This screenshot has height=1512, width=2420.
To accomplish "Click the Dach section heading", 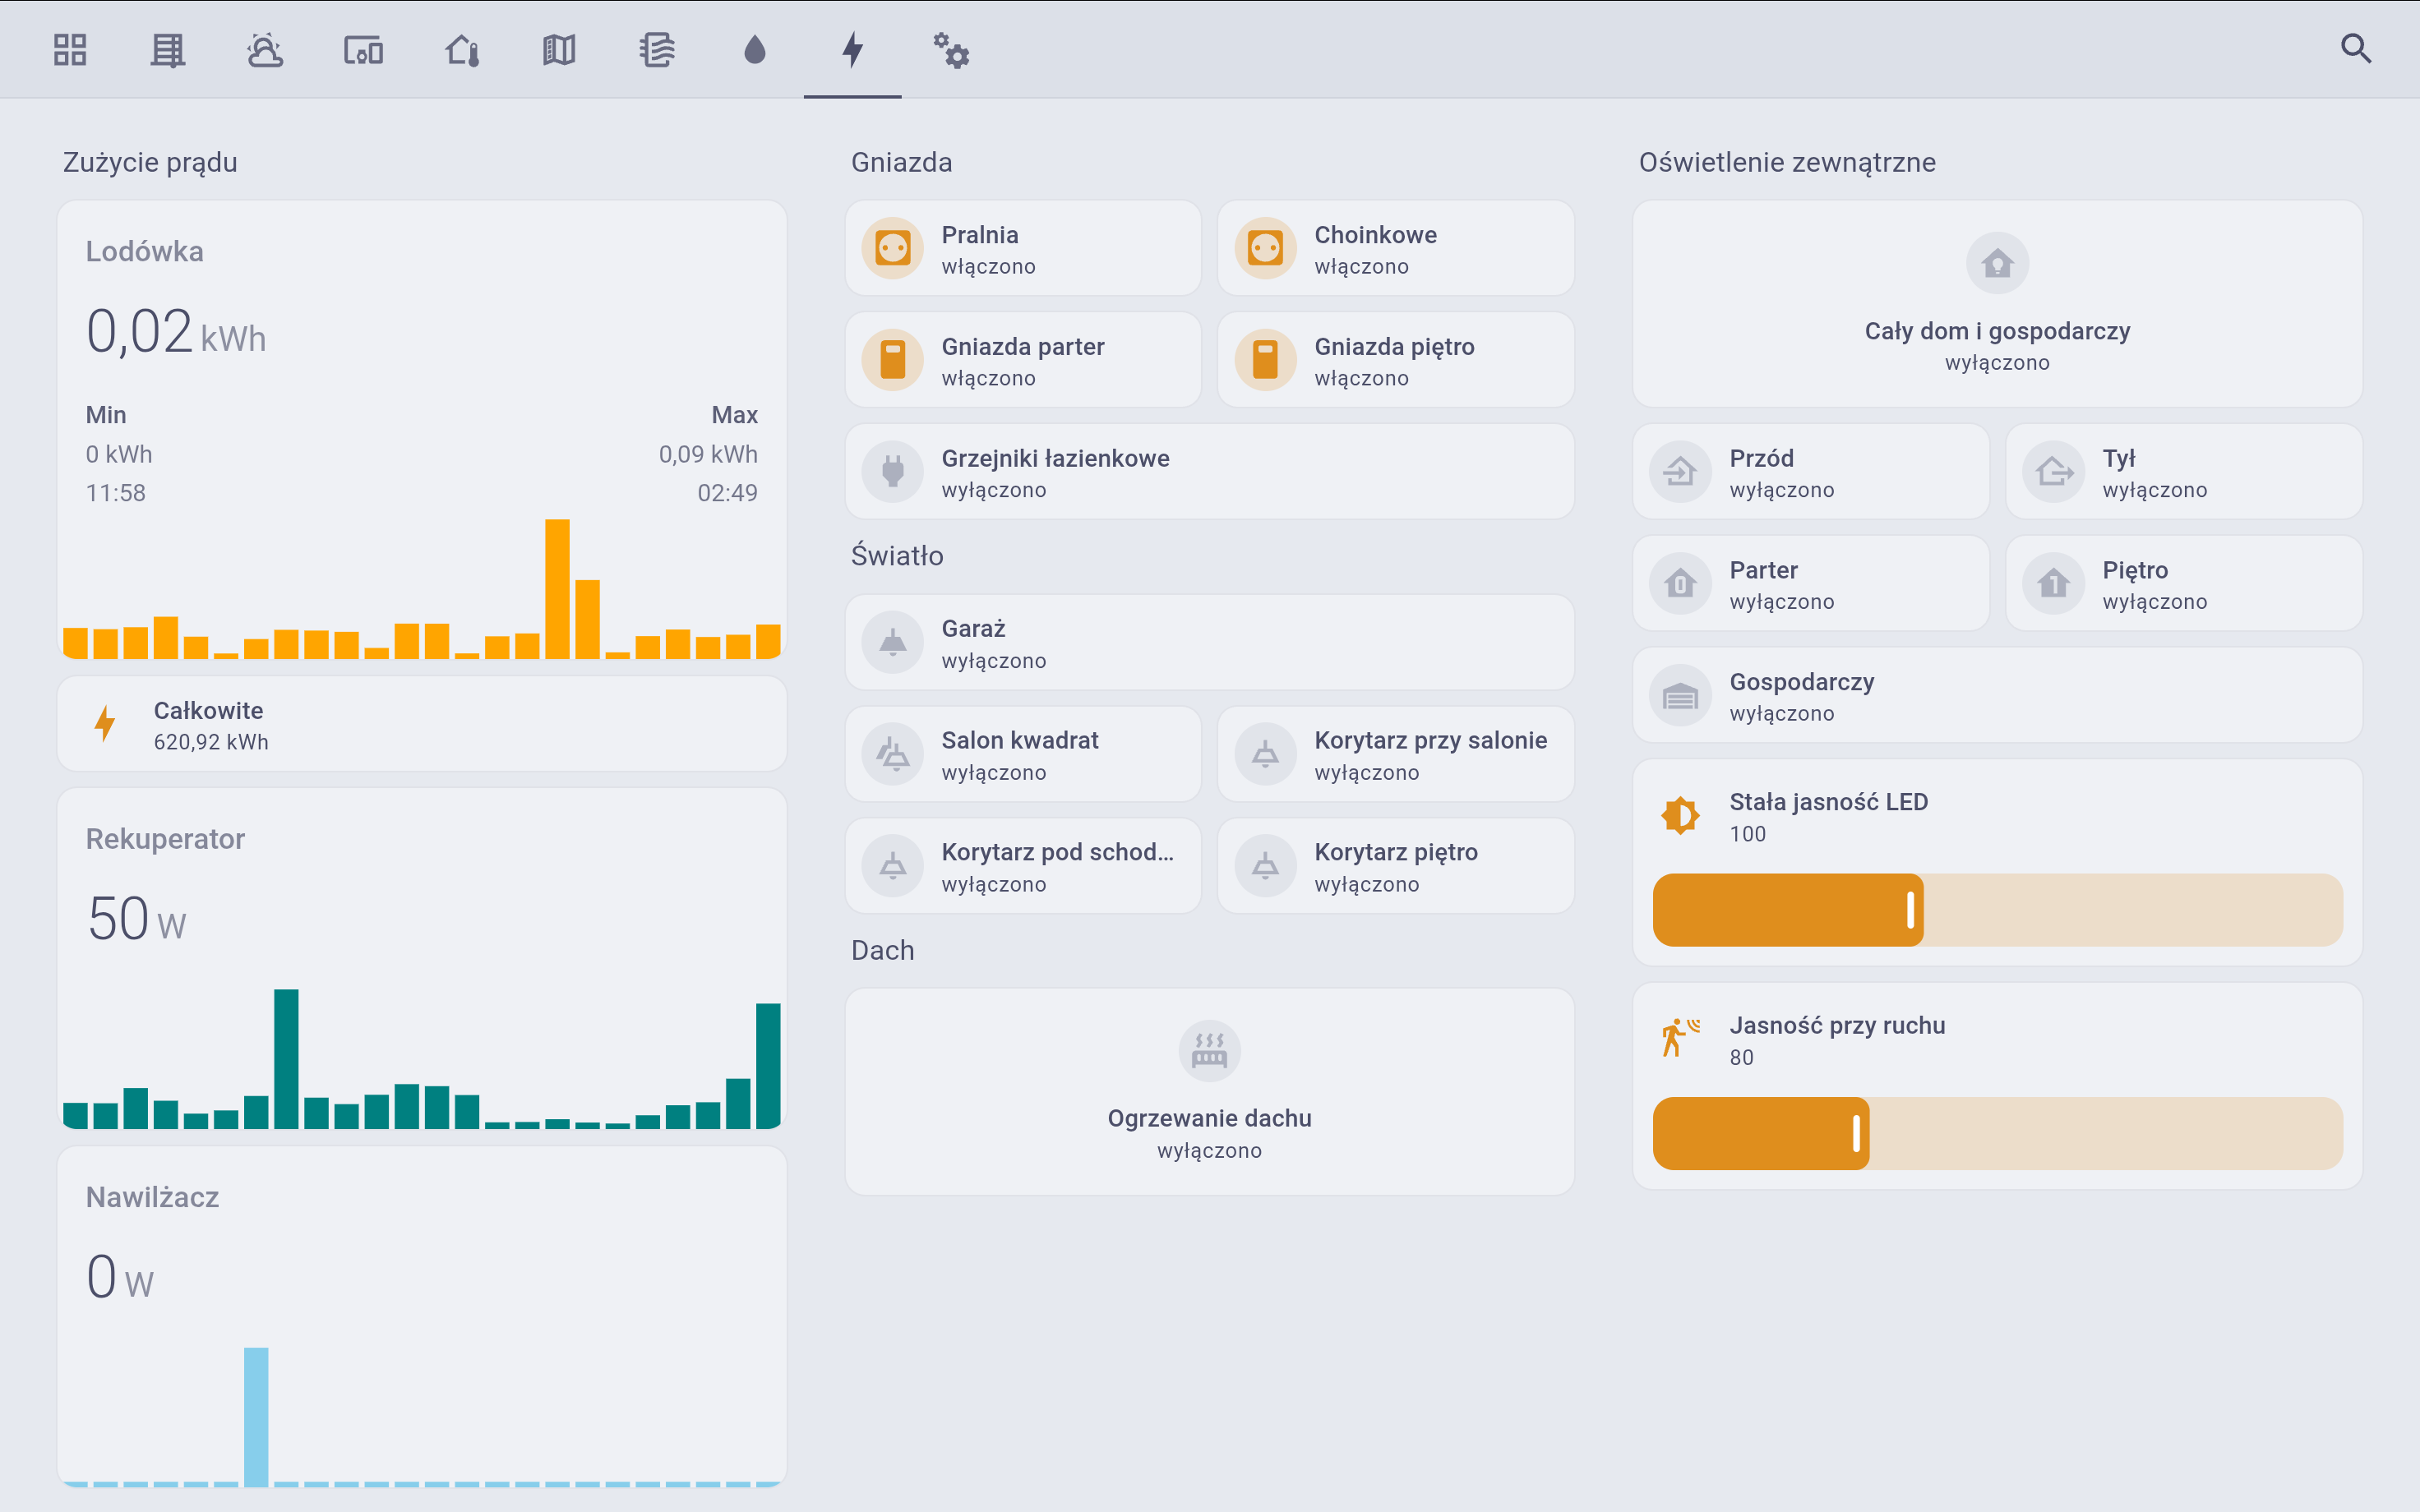I will pos(883,950).
